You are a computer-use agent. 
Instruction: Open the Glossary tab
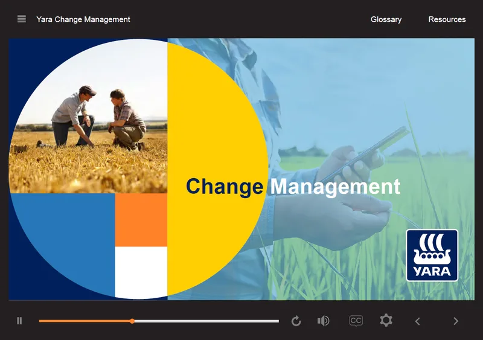pos(386,19)
